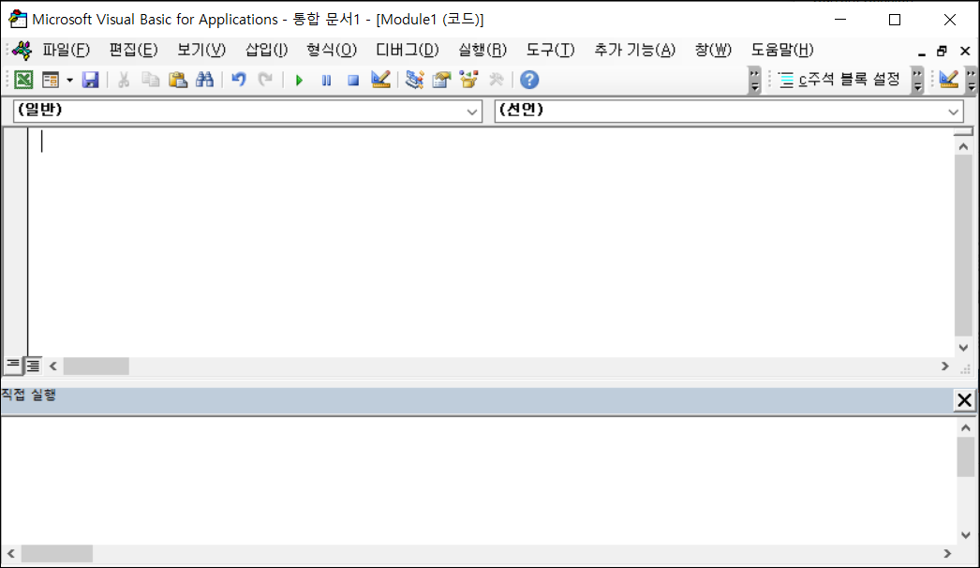
Task: Click the code window left scroll arrow
Action: tap(53, 366)
